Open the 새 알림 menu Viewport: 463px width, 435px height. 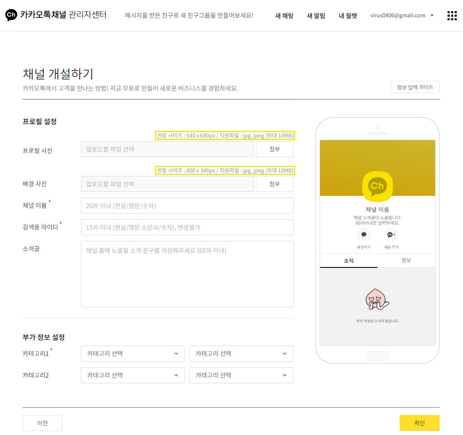[316, 15]
